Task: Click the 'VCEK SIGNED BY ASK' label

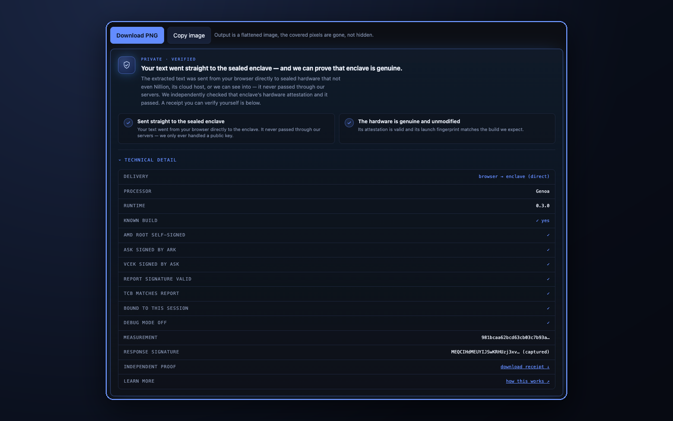Action: tap(151, 264)
